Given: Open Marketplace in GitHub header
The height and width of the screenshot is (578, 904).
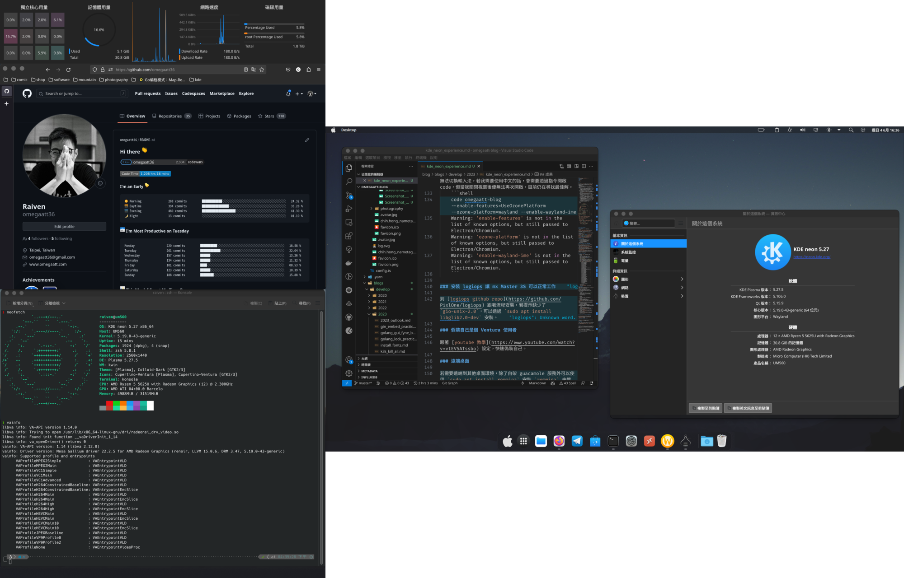Looking at the screenshot, I should 222,93.
